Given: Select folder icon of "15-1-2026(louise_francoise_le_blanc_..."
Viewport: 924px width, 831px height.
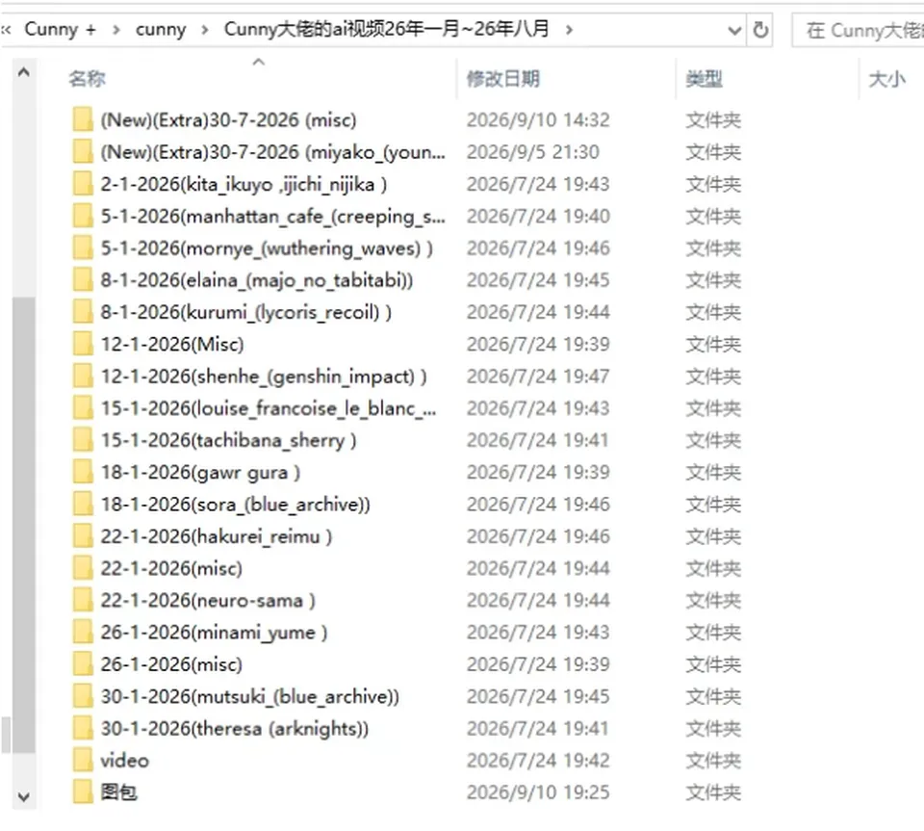Looking at the screenshot, I should [x=83, y=408].
